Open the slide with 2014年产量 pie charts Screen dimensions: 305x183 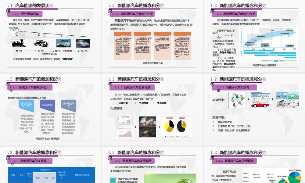point(255,165)
